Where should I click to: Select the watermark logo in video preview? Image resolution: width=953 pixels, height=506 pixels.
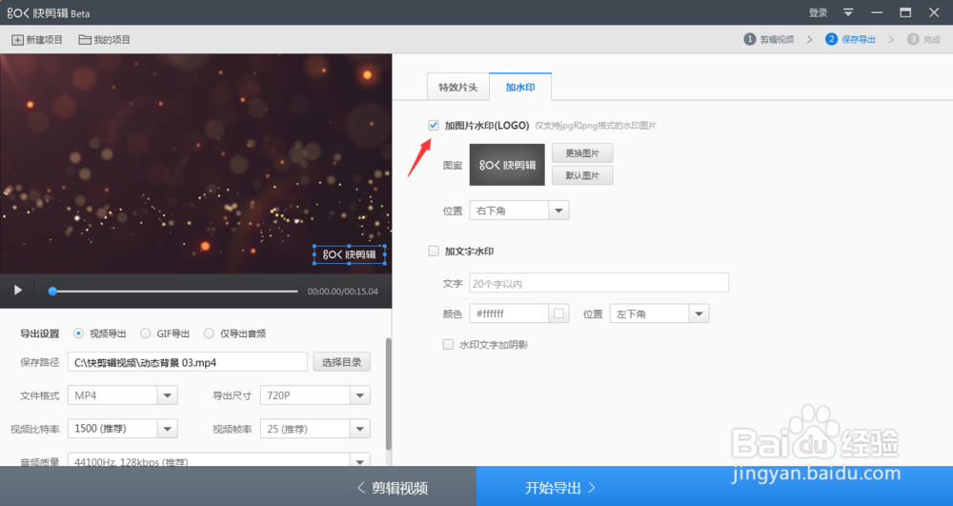(350, 254)
